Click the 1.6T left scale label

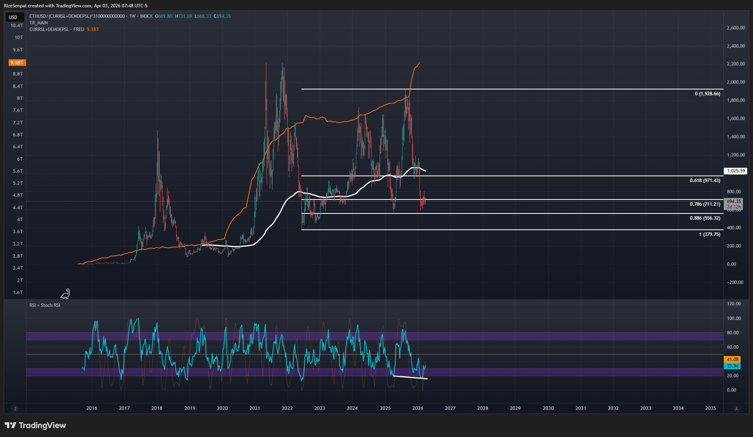pyautogui.click(x=18, y=292)
